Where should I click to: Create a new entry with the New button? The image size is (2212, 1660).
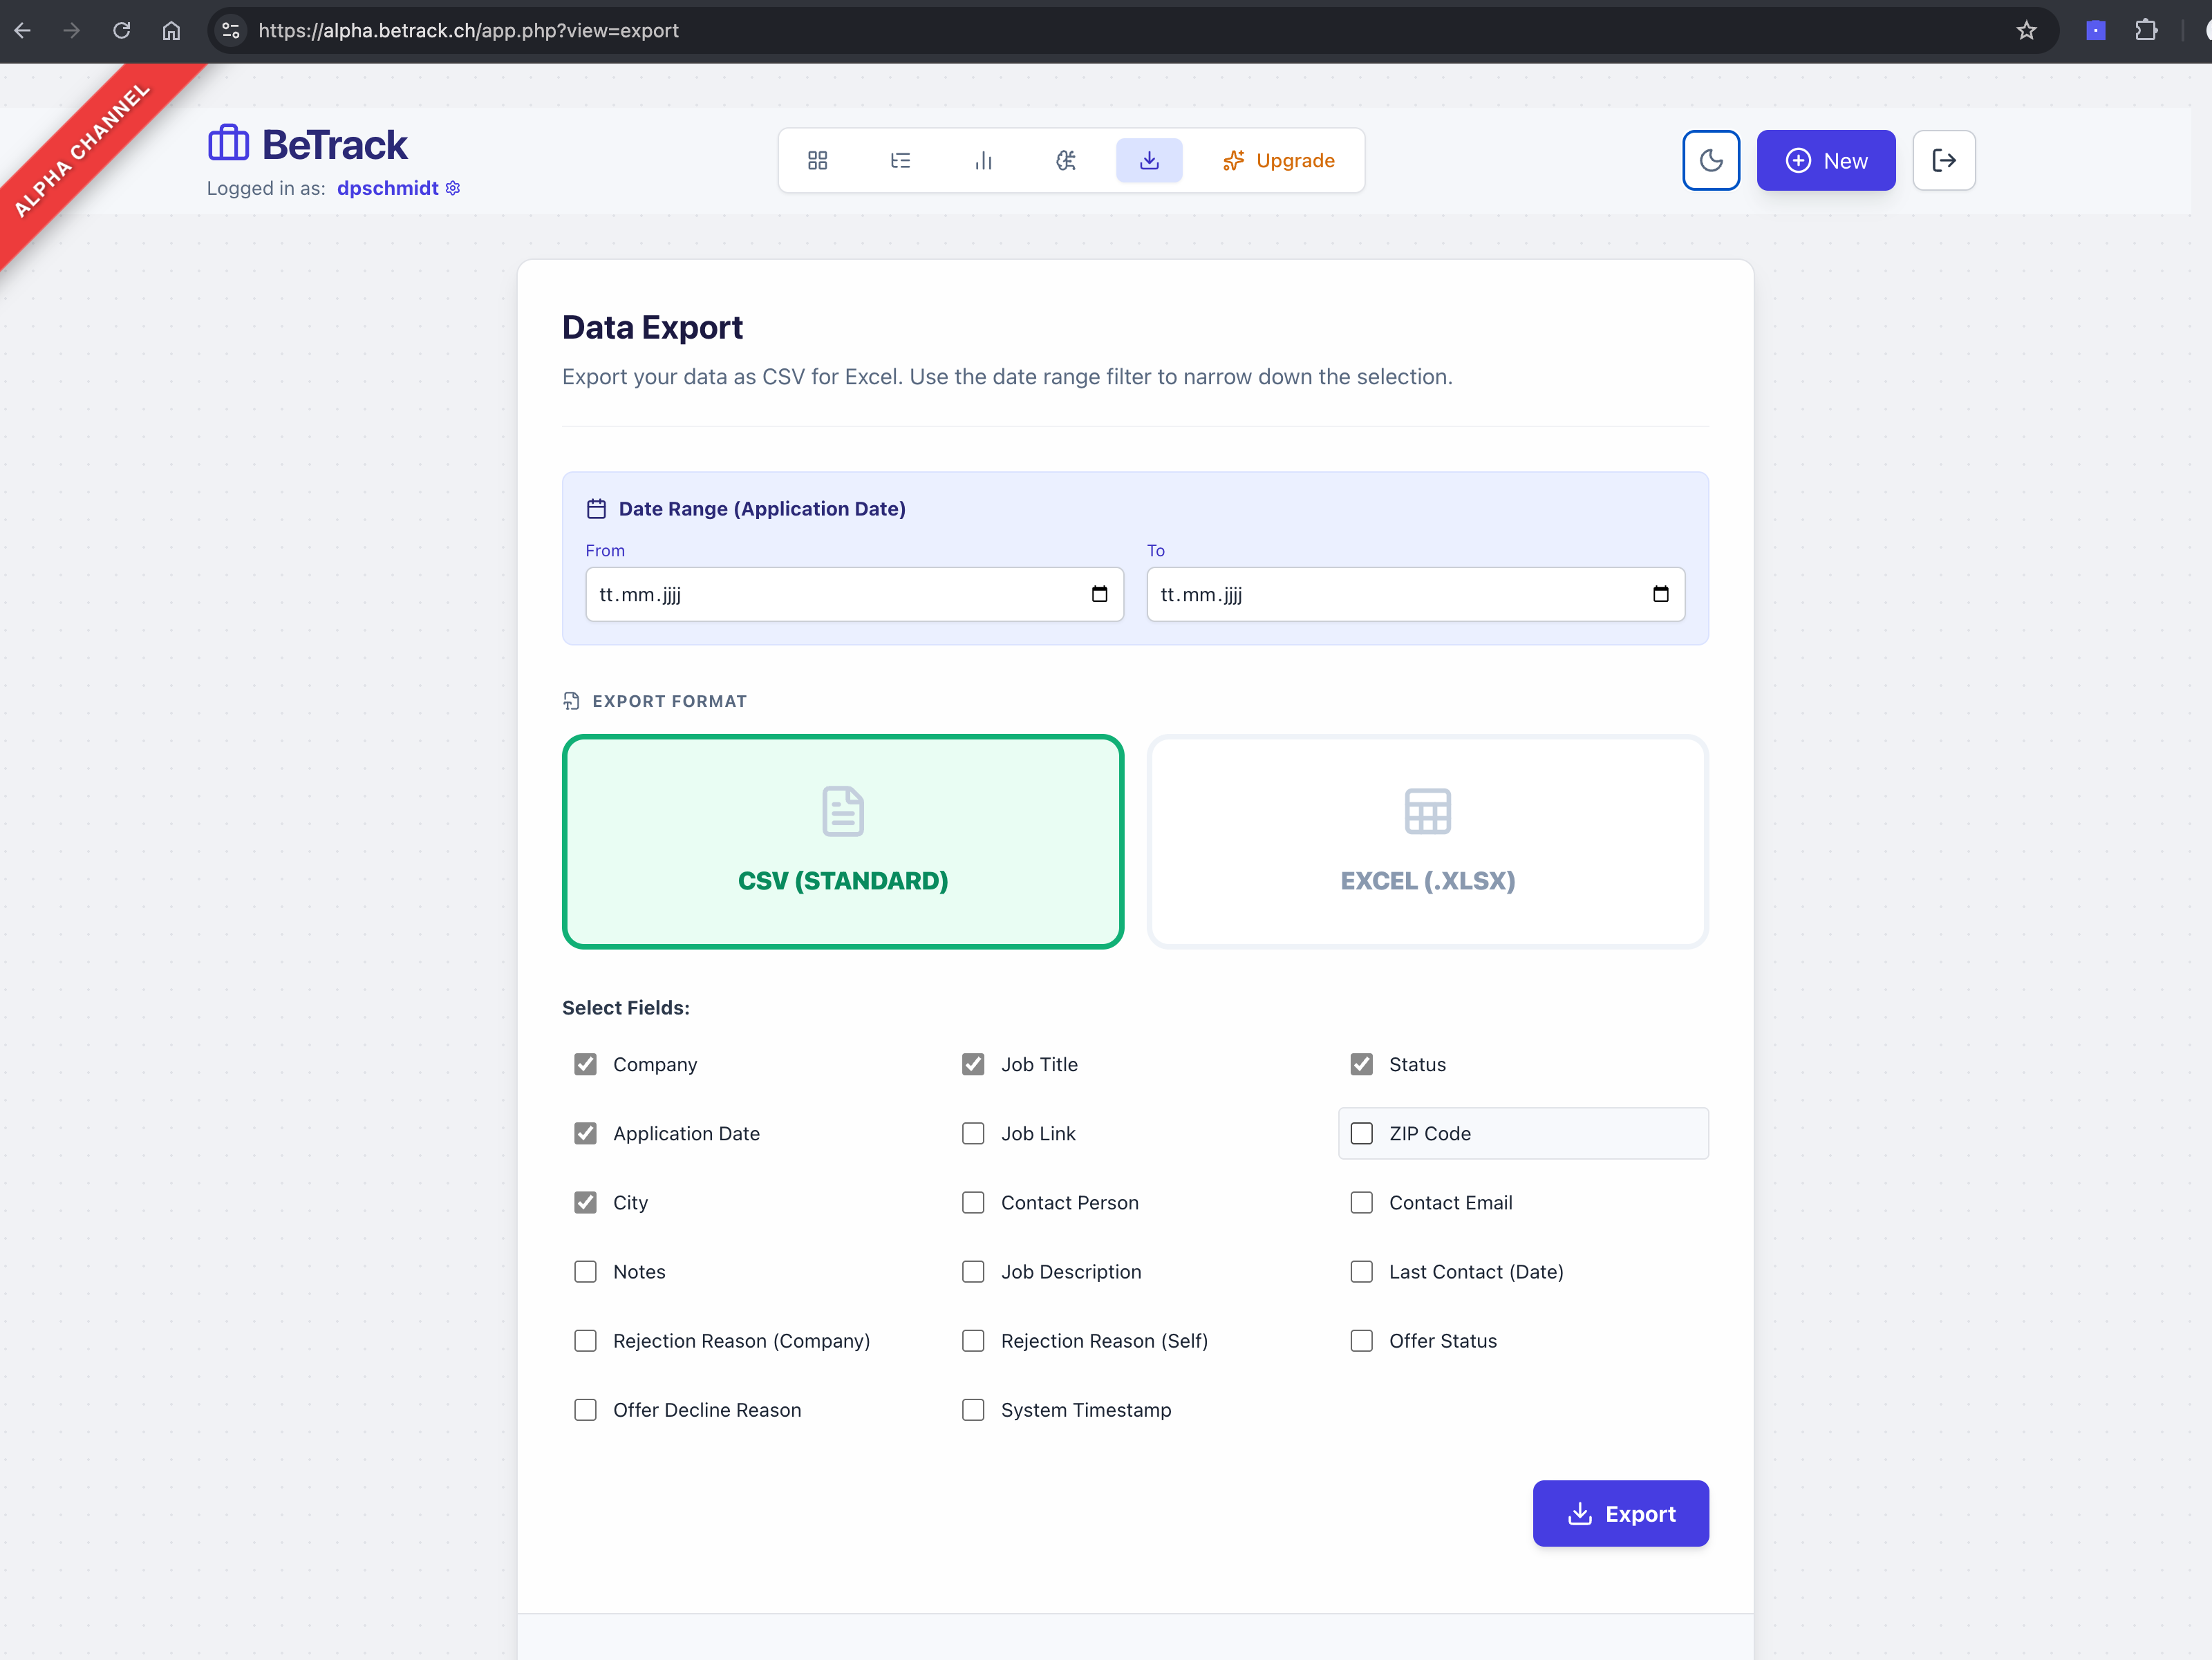1826,160
